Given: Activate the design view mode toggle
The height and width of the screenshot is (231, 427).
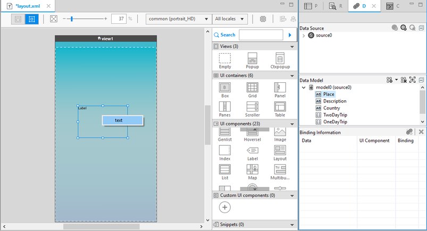Looking at the screenshot, I should [32, 19].
